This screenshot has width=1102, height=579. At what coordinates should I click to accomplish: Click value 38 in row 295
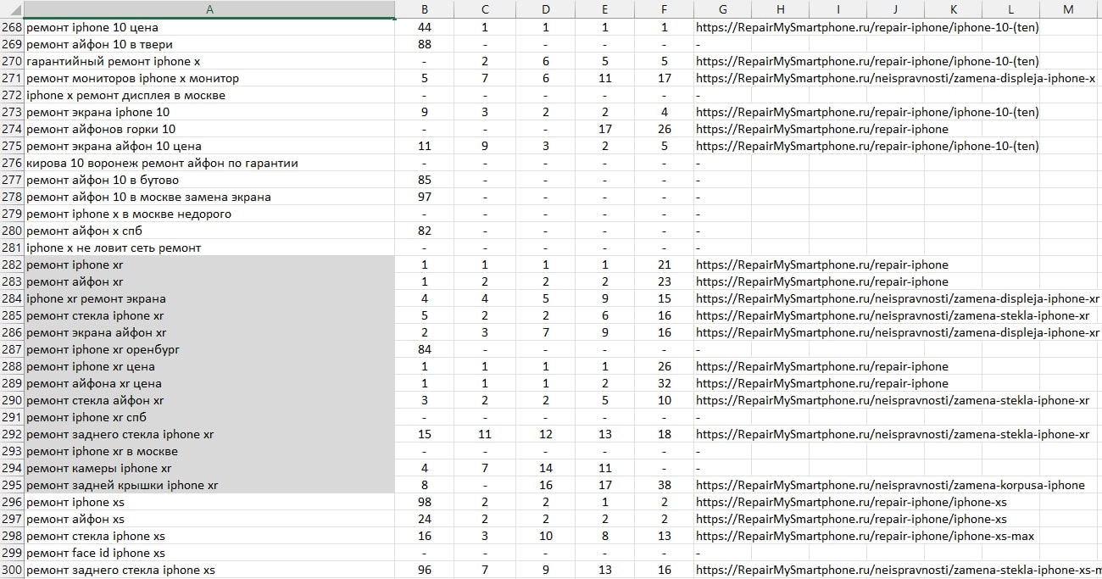tap(664, 485)
